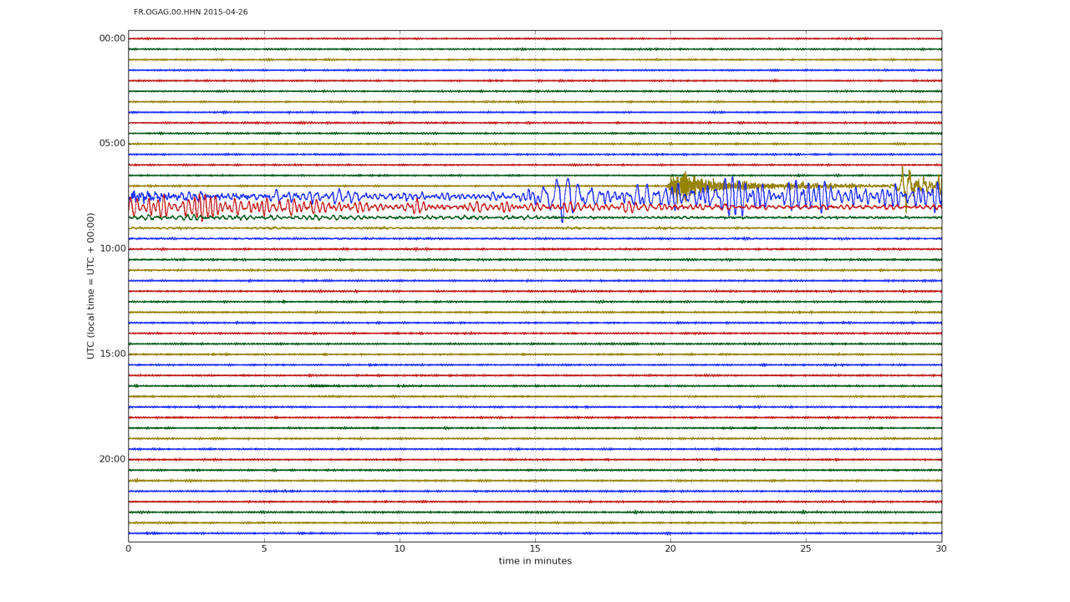Click the bottom-most blue trace line
Viewport: 1070px width, 602px height.
point(535,533)
